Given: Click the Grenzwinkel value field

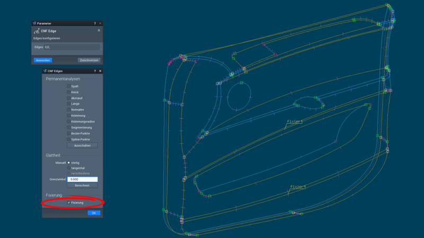Looking at the screenshot, I should tap(82, 179).
